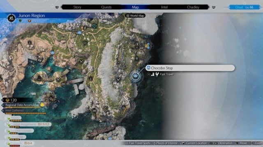Select the crossed-swords marker on the harbor island
Viewport: 263px width, 147px height.
coord(58,80)
